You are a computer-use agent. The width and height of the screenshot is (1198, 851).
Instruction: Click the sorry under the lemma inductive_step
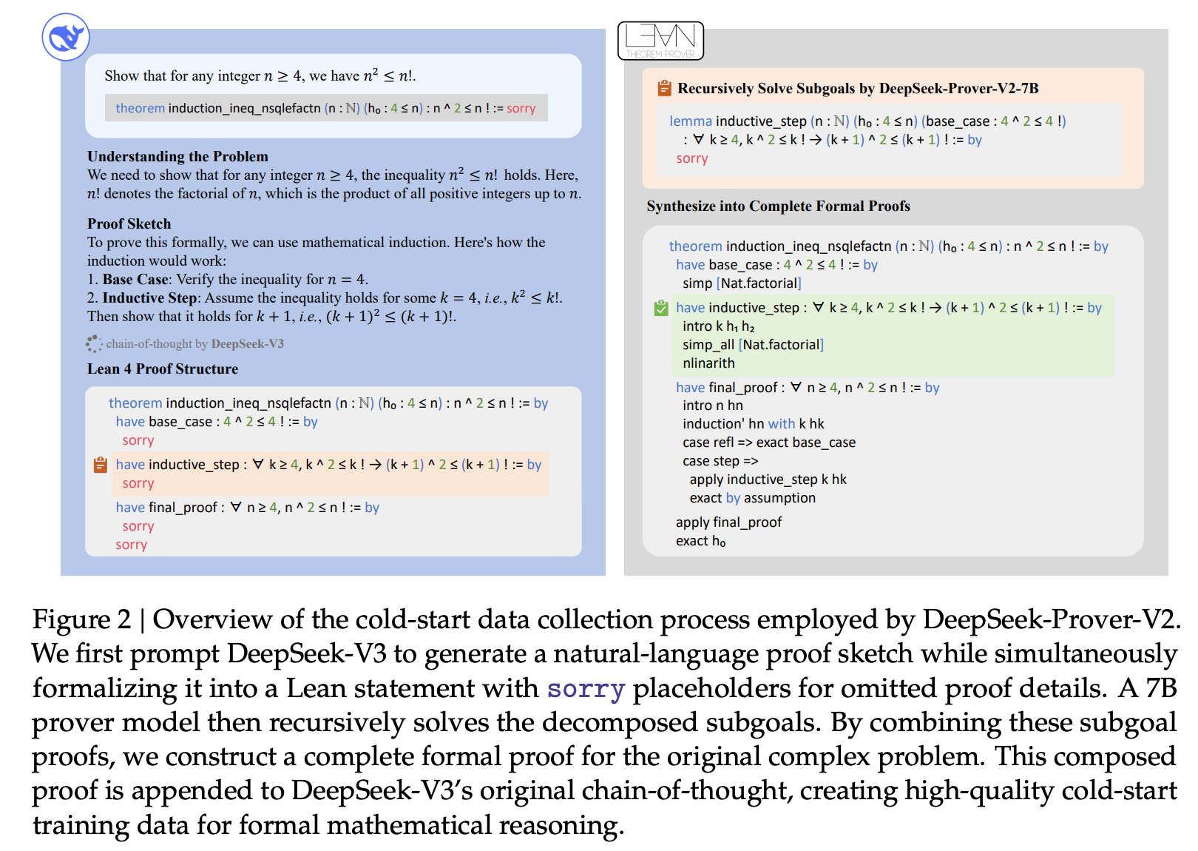point(692,158)
